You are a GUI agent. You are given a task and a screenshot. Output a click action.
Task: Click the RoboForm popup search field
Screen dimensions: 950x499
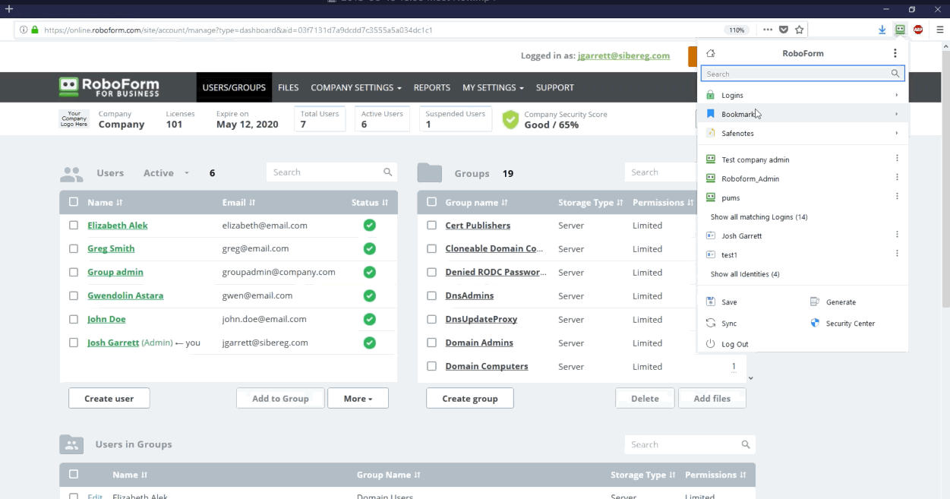pos(796,74)
